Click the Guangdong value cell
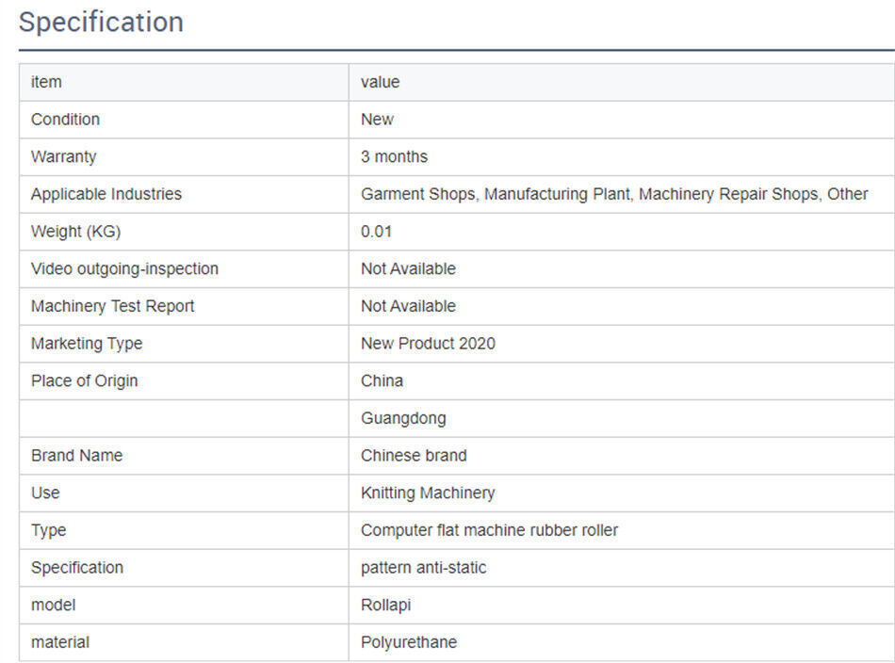Viewport: 895px width, 663px height. coord(403,418)
